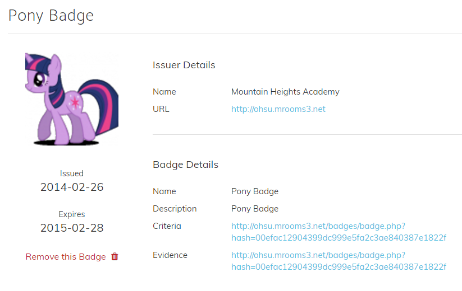The image size is (462, 291).
Task: Click the expiry date 2015-02-28
Action: pyautogui.click(x=72, y=228)
